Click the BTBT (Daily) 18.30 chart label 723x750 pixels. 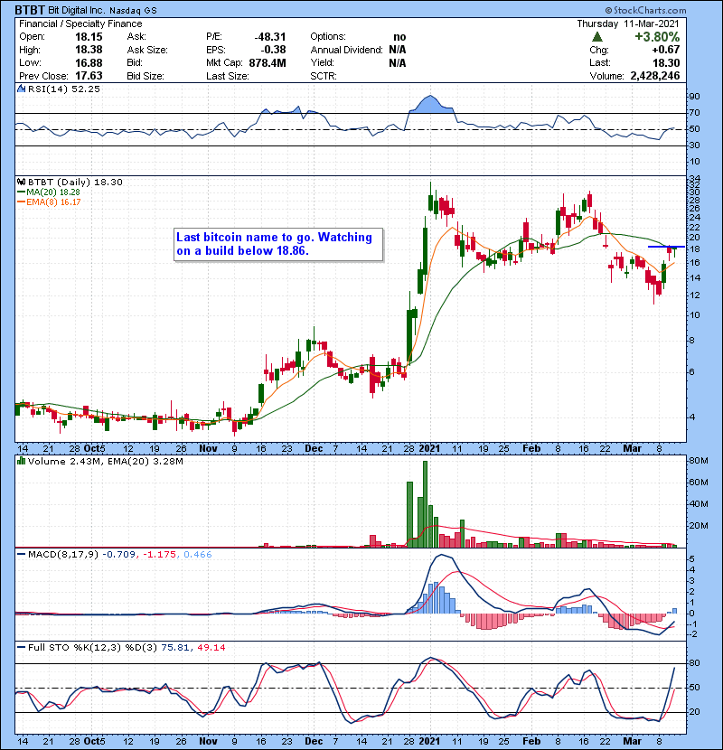click(75, 183)
